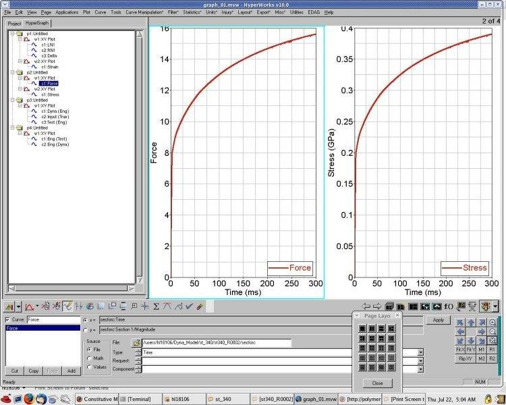Click the Add button

click(72, 371)
